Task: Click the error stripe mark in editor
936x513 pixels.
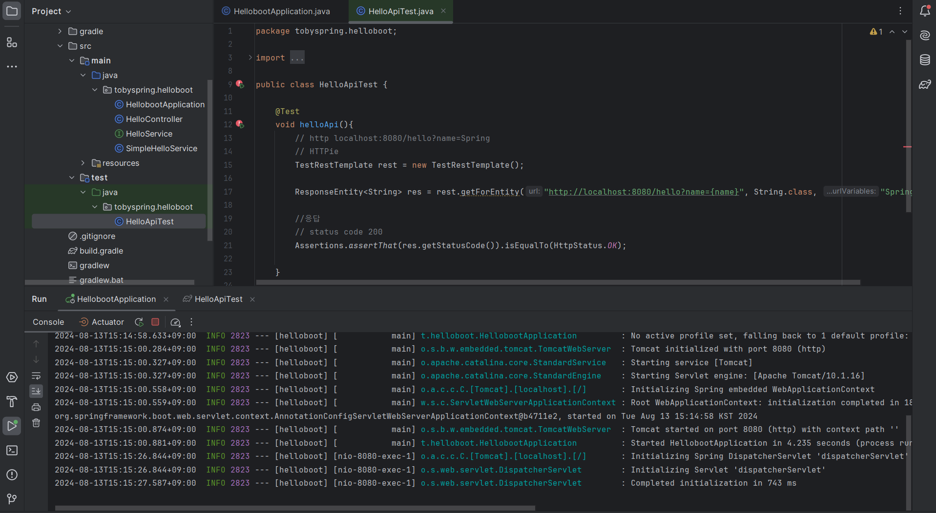Action: click(908, 147)
